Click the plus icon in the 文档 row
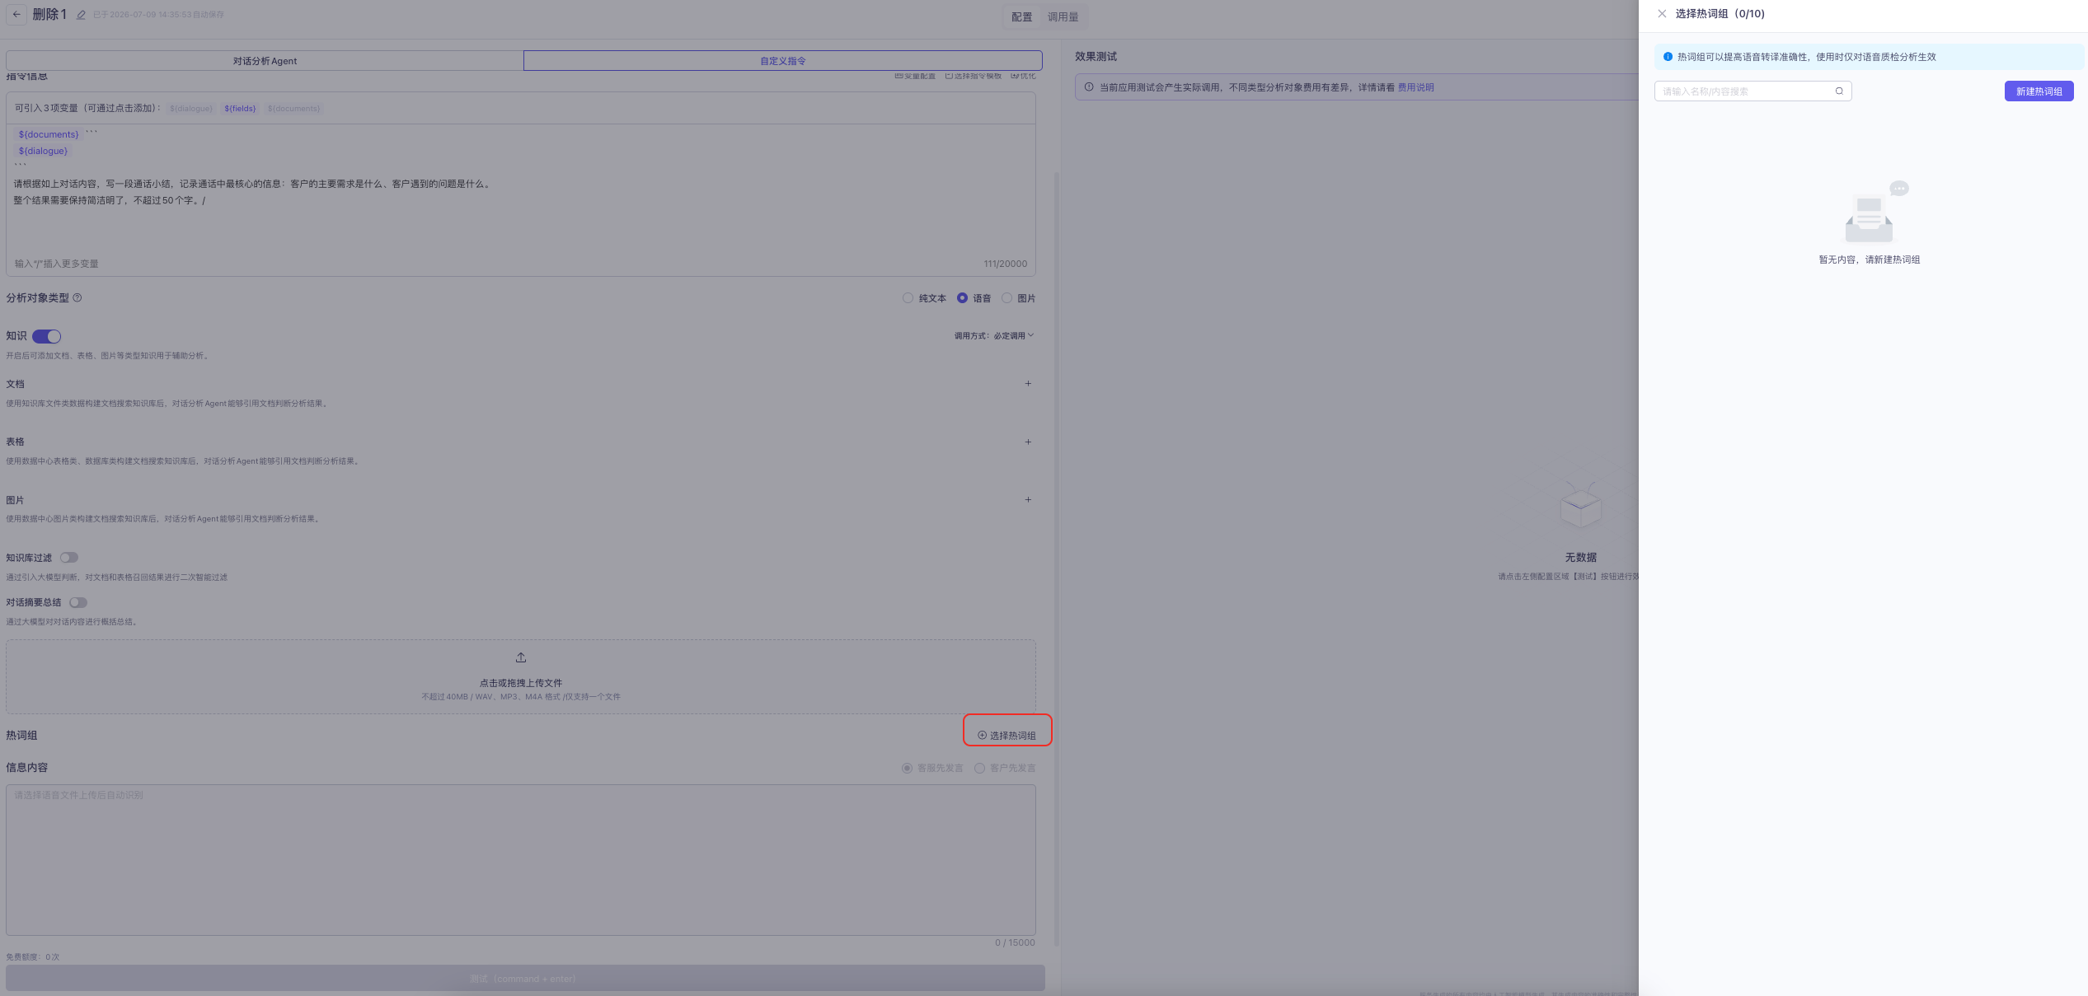This screenshot has width=2088, height=996. pos(1028,384)
